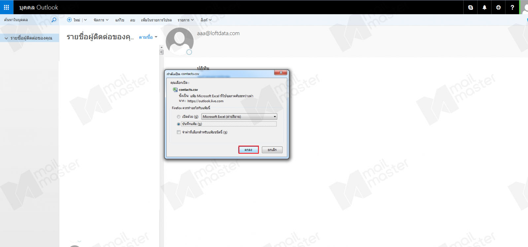Select the เปิดด้วย radio button
This screenshot has width=528, height=247.
click(179, 117)
